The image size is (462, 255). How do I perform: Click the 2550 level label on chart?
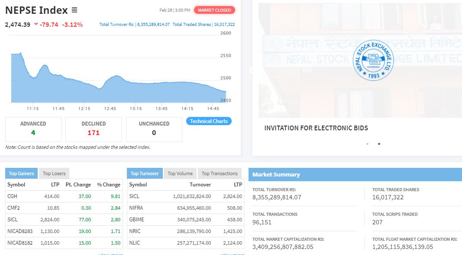point(226,56)
